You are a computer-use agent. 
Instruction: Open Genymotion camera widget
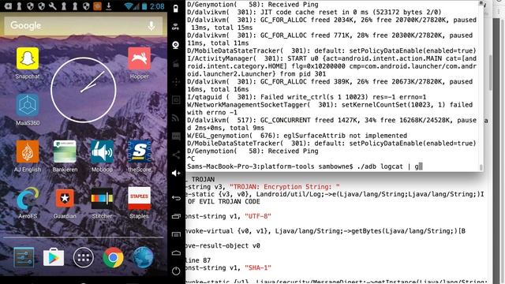point(176,45)
